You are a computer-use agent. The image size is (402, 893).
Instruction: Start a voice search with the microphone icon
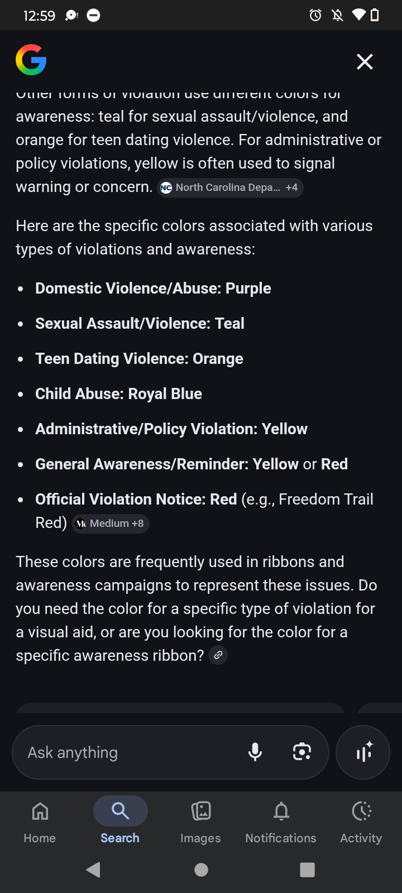[255, 752]
